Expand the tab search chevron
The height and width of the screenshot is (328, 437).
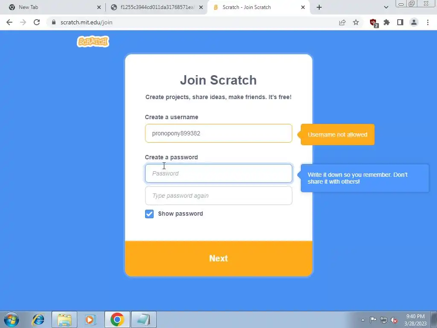(386, 7)
